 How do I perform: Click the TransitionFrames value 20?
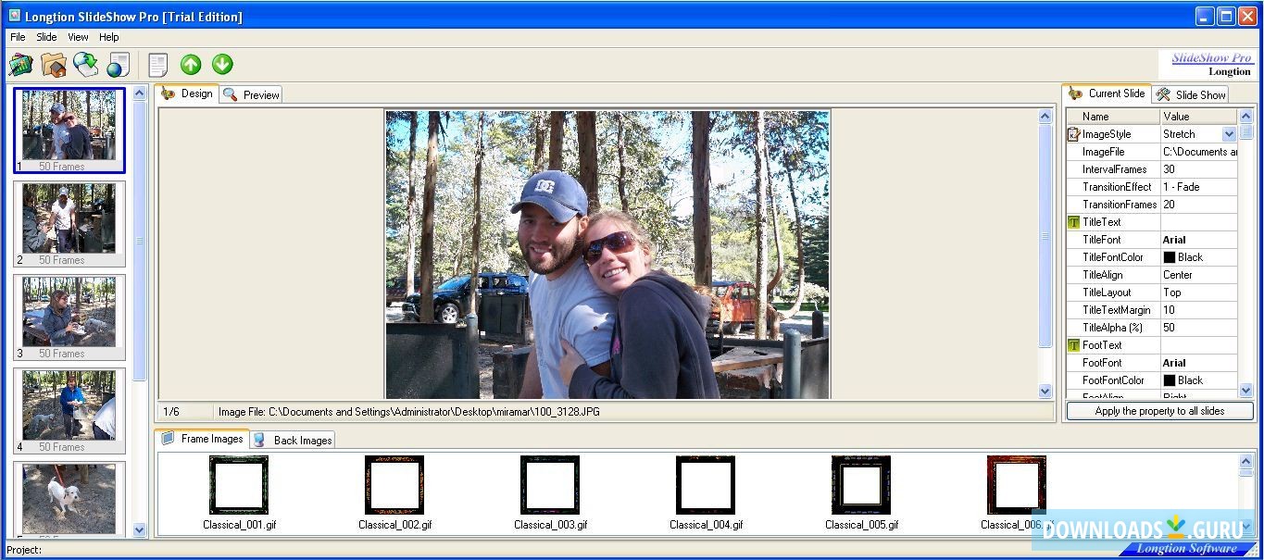point(1199,205)
